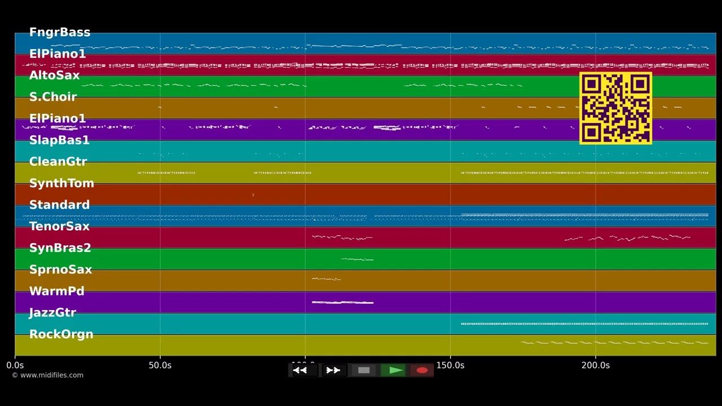Image resolution: width=722 pixels, height=406 pixels.
Task: Select the CleanGtr track label
Action: tap(58, 161)
